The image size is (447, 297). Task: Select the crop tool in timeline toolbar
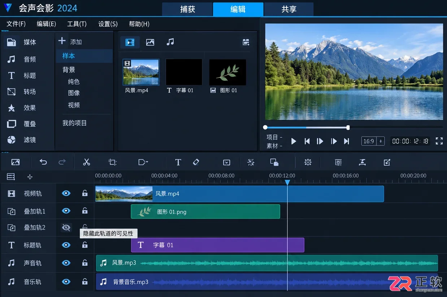click(x=113, y=162)
